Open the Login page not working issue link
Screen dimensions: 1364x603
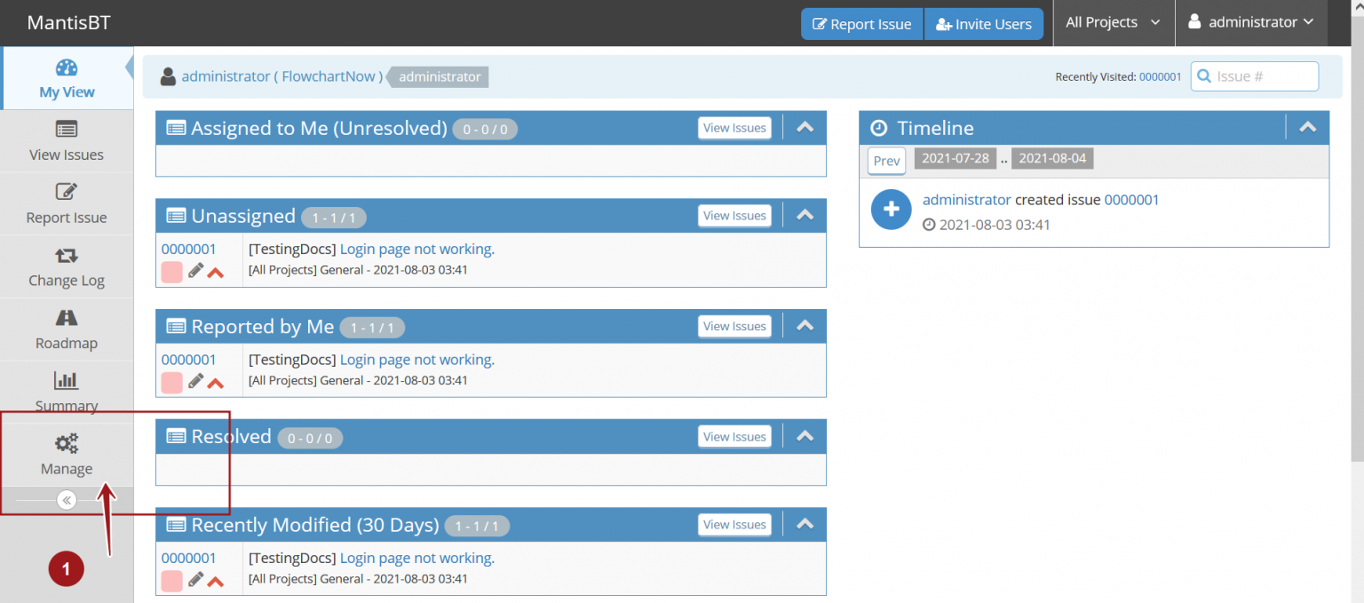coord(416,249)
